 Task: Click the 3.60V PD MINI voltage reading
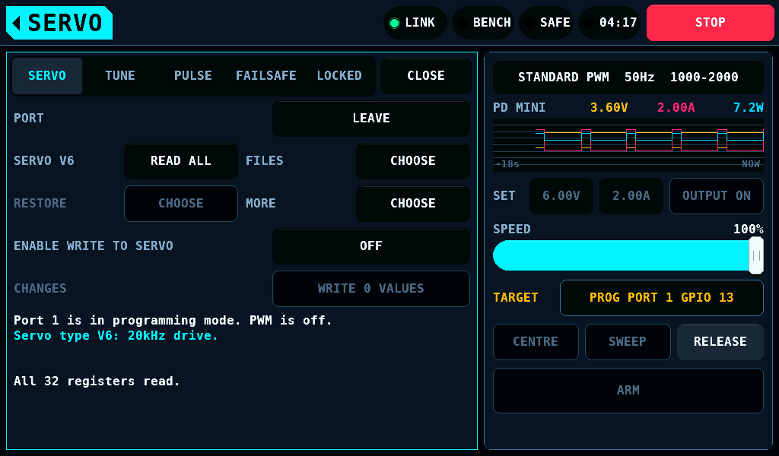coord(609,108)
